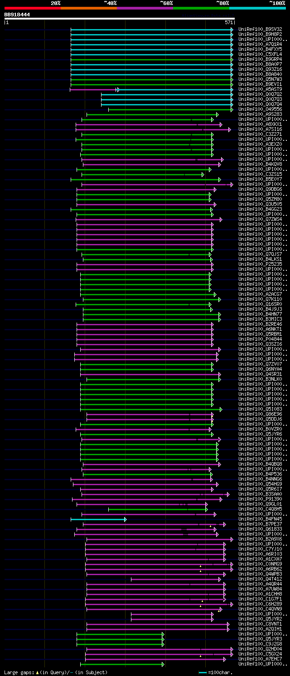
Task: Open hit UniRef100_B5E0Y7
Action: [x=260, y=179]
